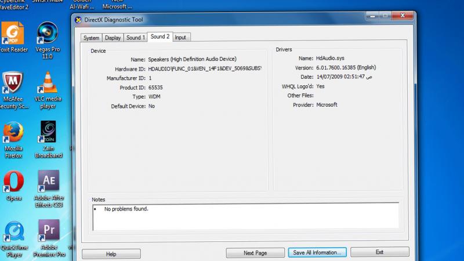Close the DirectX Diagnostic Tool window
Viewport: 464px width, 261px height.
click(x=403, y=16)
